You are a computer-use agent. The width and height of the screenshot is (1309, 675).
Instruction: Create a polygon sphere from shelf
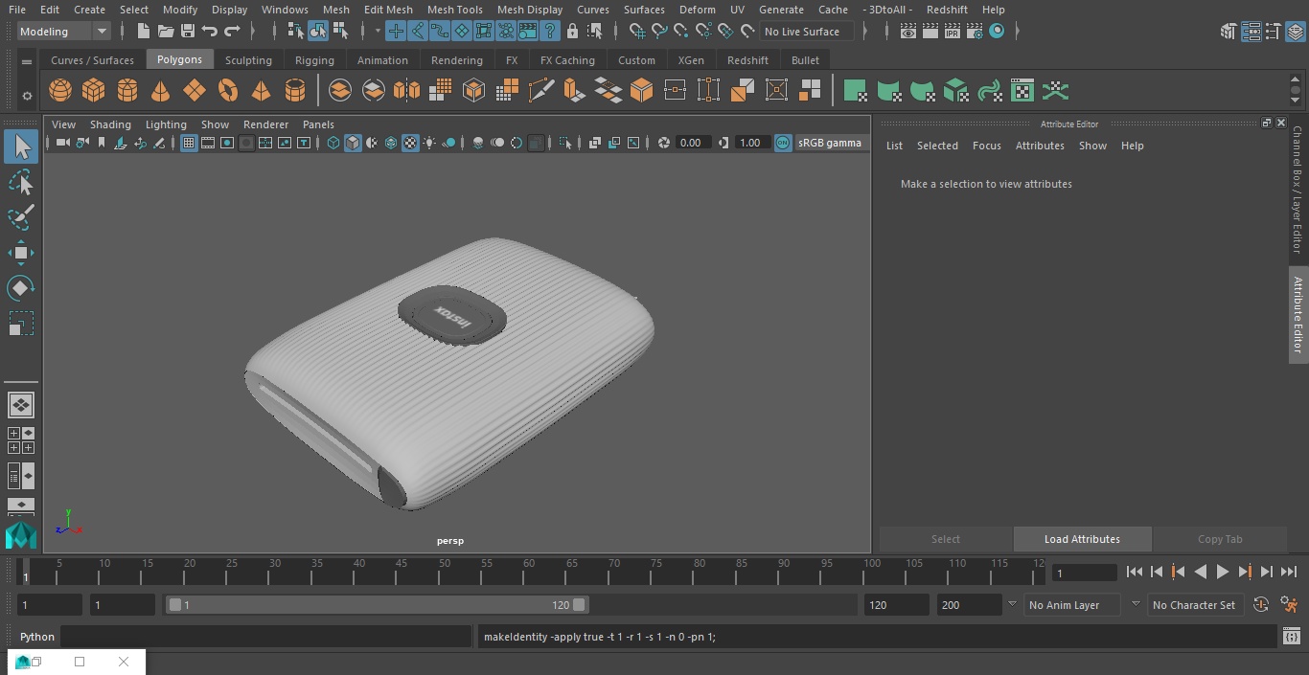60,91
